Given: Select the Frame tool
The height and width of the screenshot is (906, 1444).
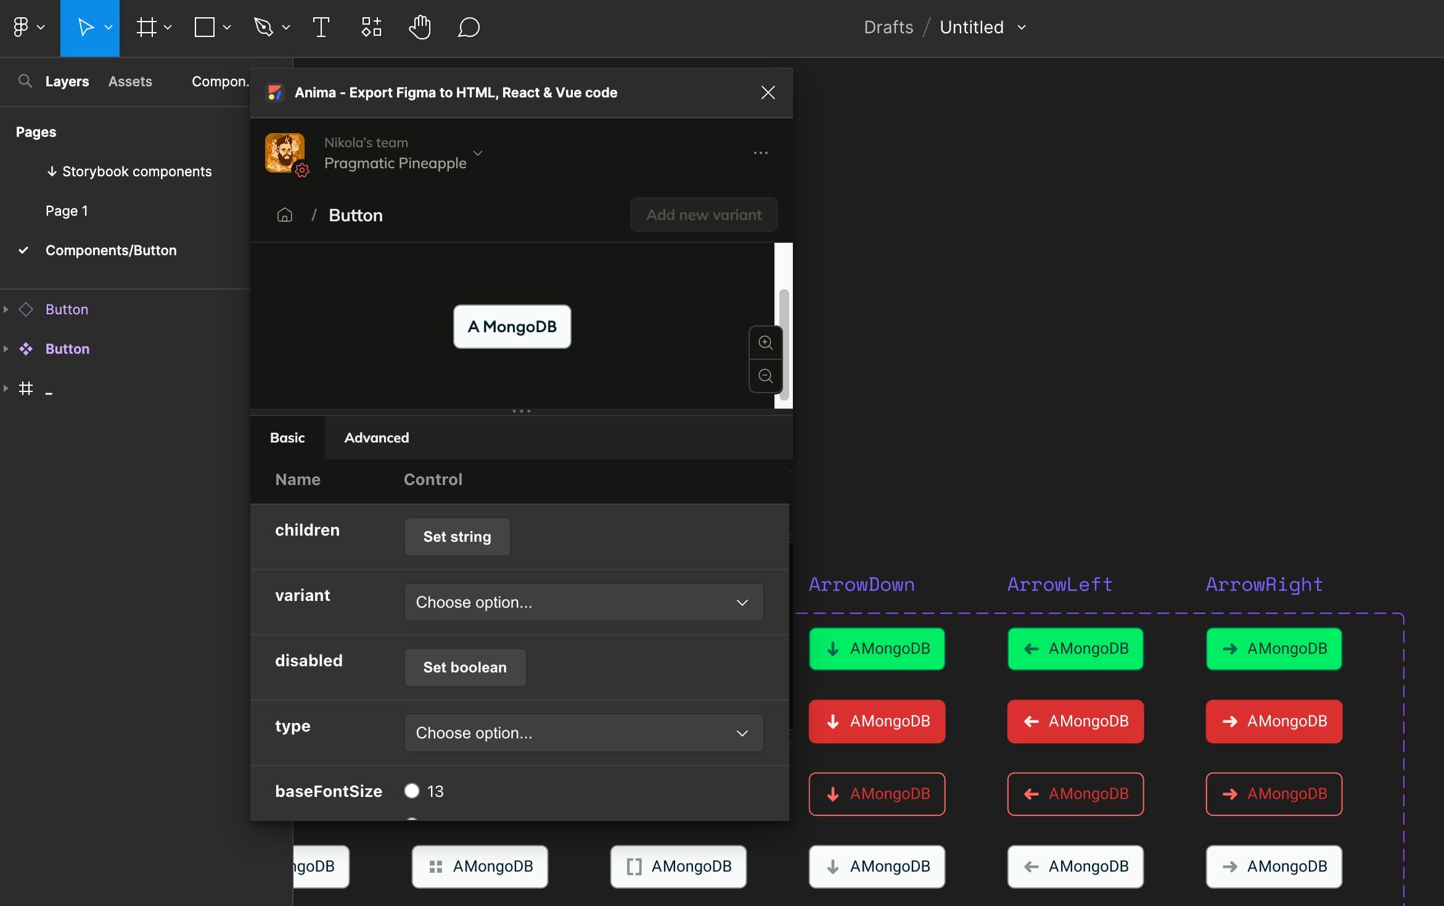Looking at the screenshot, I should point(147,27).
